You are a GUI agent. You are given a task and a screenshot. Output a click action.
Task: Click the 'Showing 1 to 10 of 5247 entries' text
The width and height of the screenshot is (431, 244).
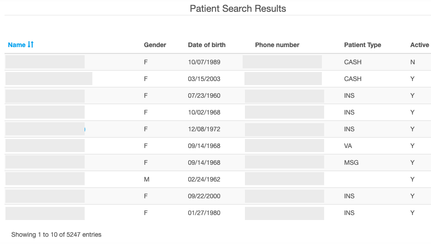(56, 234)
